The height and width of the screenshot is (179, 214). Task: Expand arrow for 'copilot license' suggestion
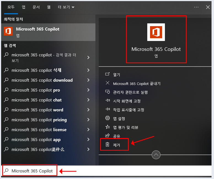click(x=88, y=130)
